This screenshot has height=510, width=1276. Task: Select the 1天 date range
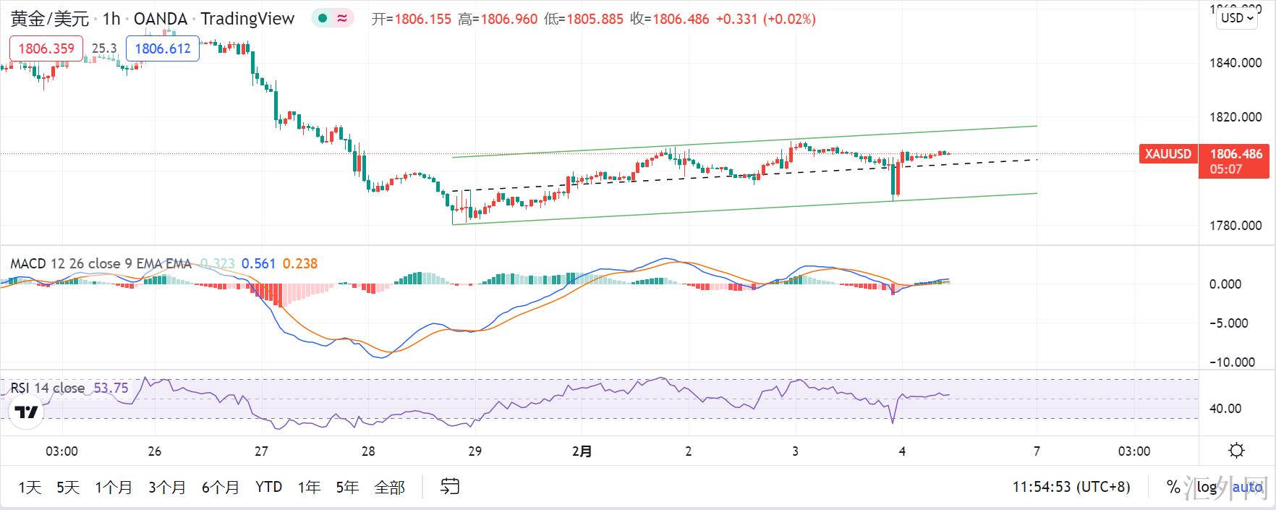pyautogui.click(x=30, y=487)
